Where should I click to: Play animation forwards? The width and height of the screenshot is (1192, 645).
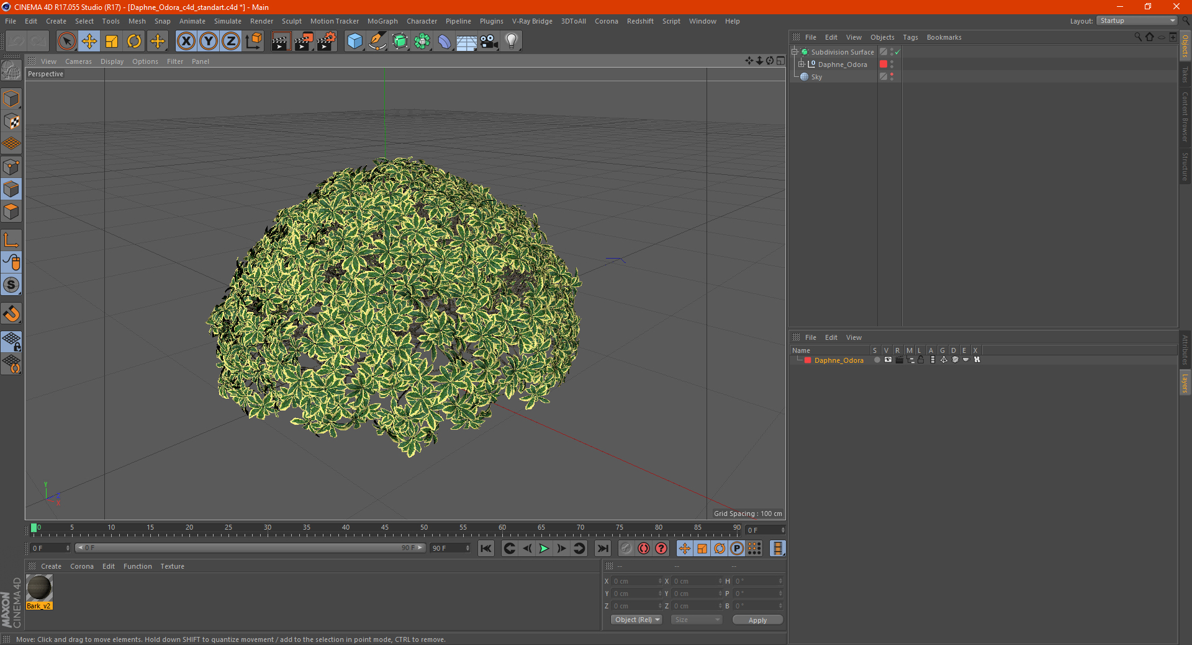tap(544, 548)
